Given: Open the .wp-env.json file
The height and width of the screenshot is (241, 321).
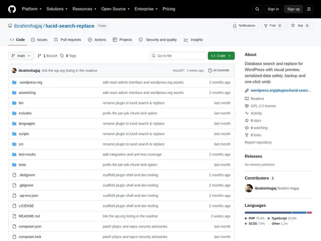Looking at the screenshot, I should pos(29,195).
